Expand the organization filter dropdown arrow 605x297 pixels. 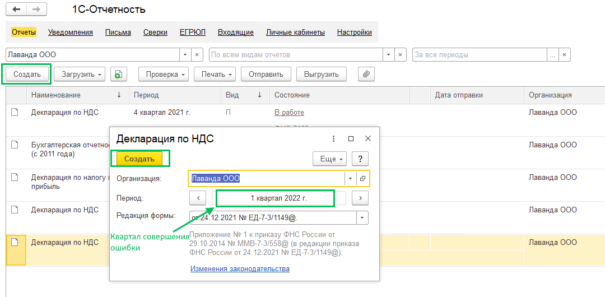tap(185, 55)
